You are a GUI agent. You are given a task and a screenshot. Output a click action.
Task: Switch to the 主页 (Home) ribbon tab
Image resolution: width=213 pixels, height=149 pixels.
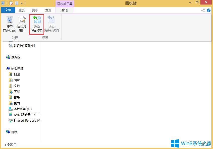coord(22,10)
